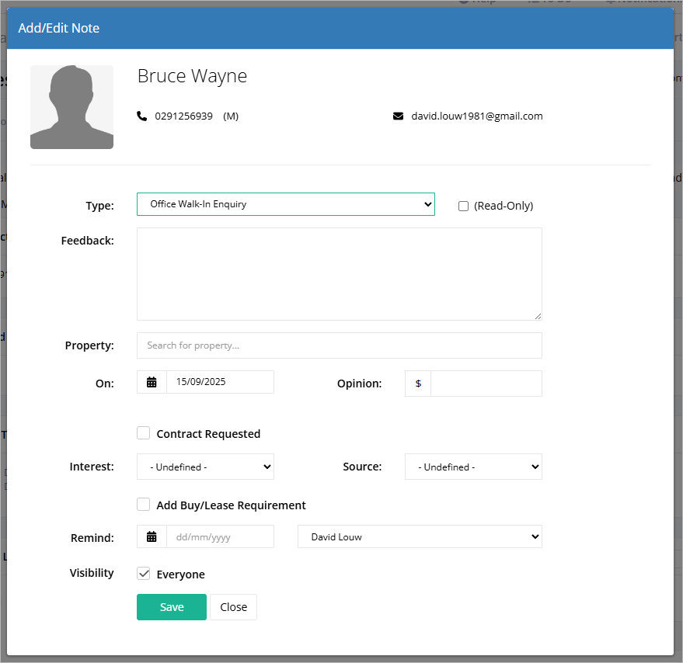683x663 pixels.
Task: Click the Close button
Action: tap(233, 607)
